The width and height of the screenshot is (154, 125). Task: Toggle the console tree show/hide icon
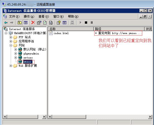[25, 23]
